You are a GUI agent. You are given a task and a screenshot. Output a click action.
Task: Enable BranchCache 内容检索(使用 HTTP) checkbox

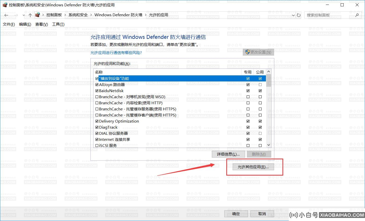(97, 103)
